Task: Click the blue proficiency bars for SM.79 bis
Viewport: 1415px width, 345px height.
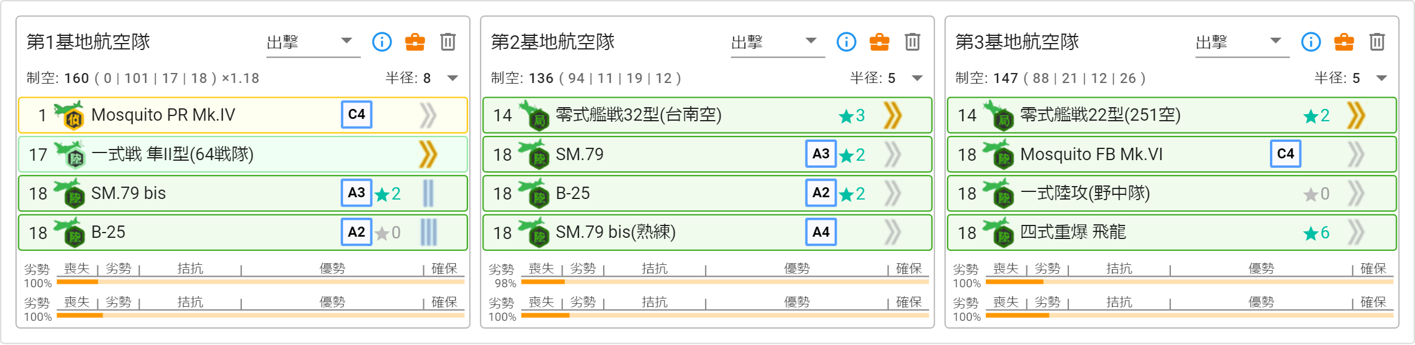Action: (x=429, y=193)
